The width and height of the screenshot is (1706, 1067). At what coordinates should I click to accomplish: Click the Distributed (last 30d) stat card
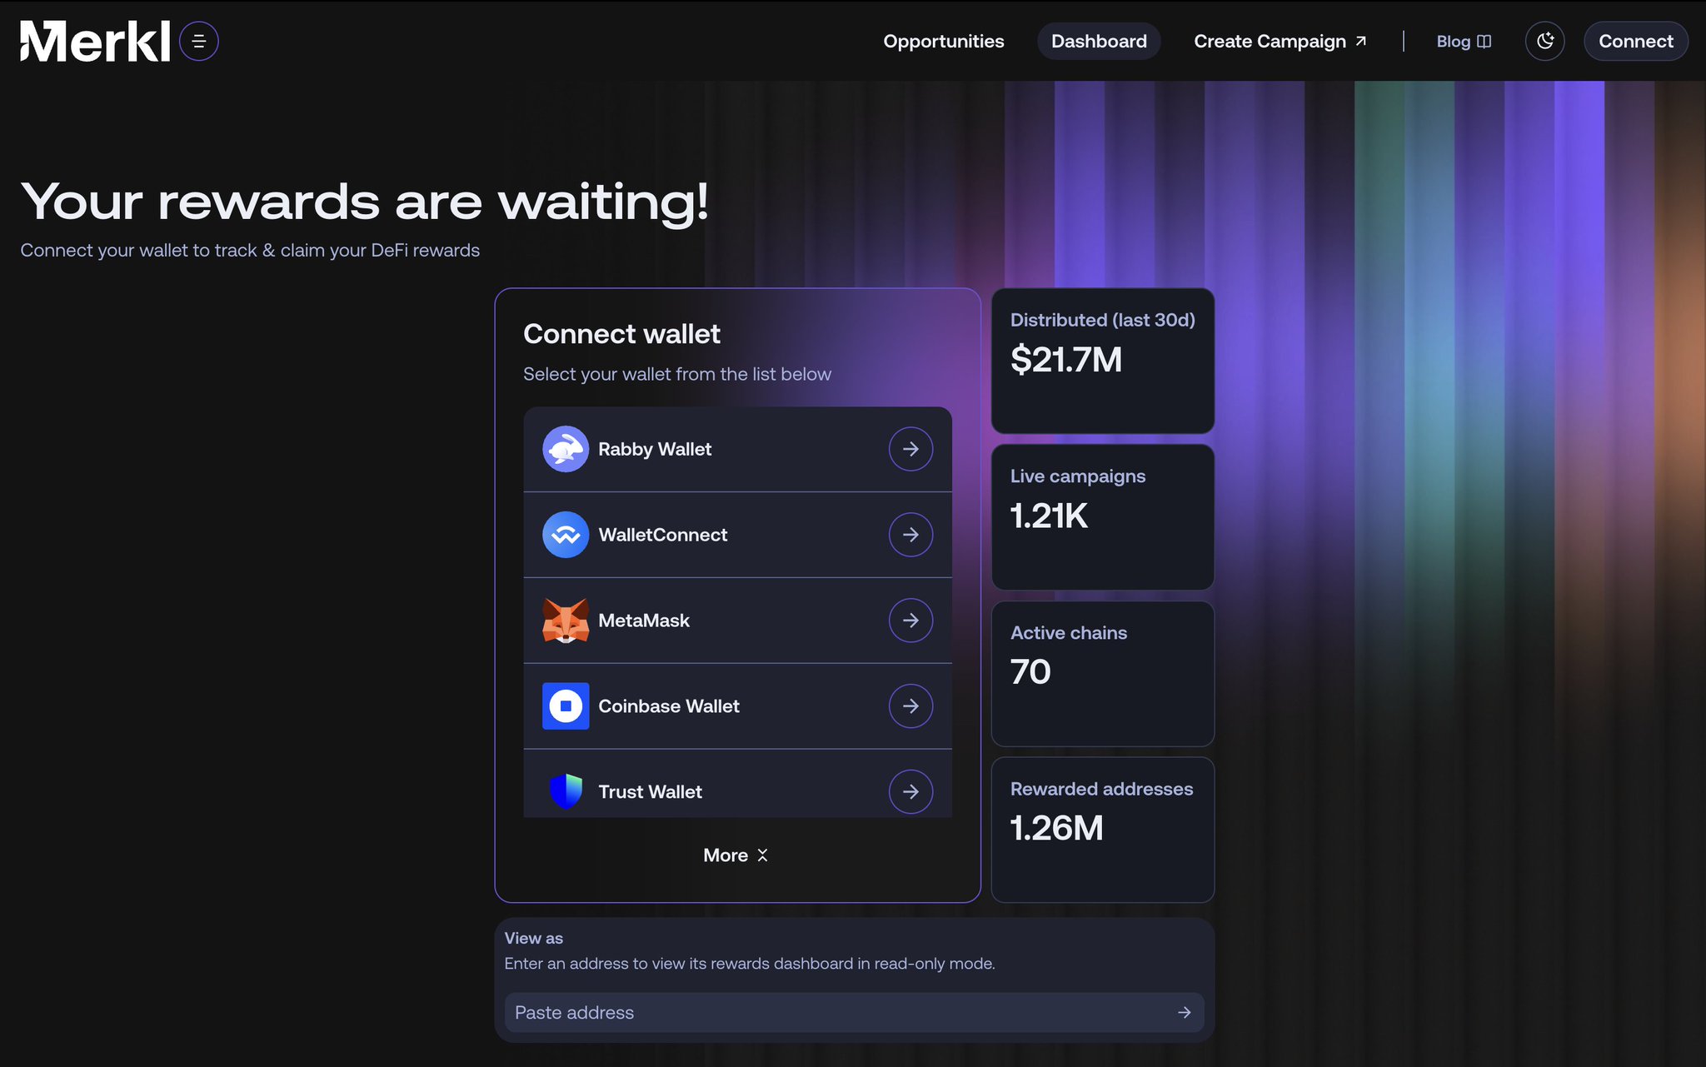(1102, 361)
